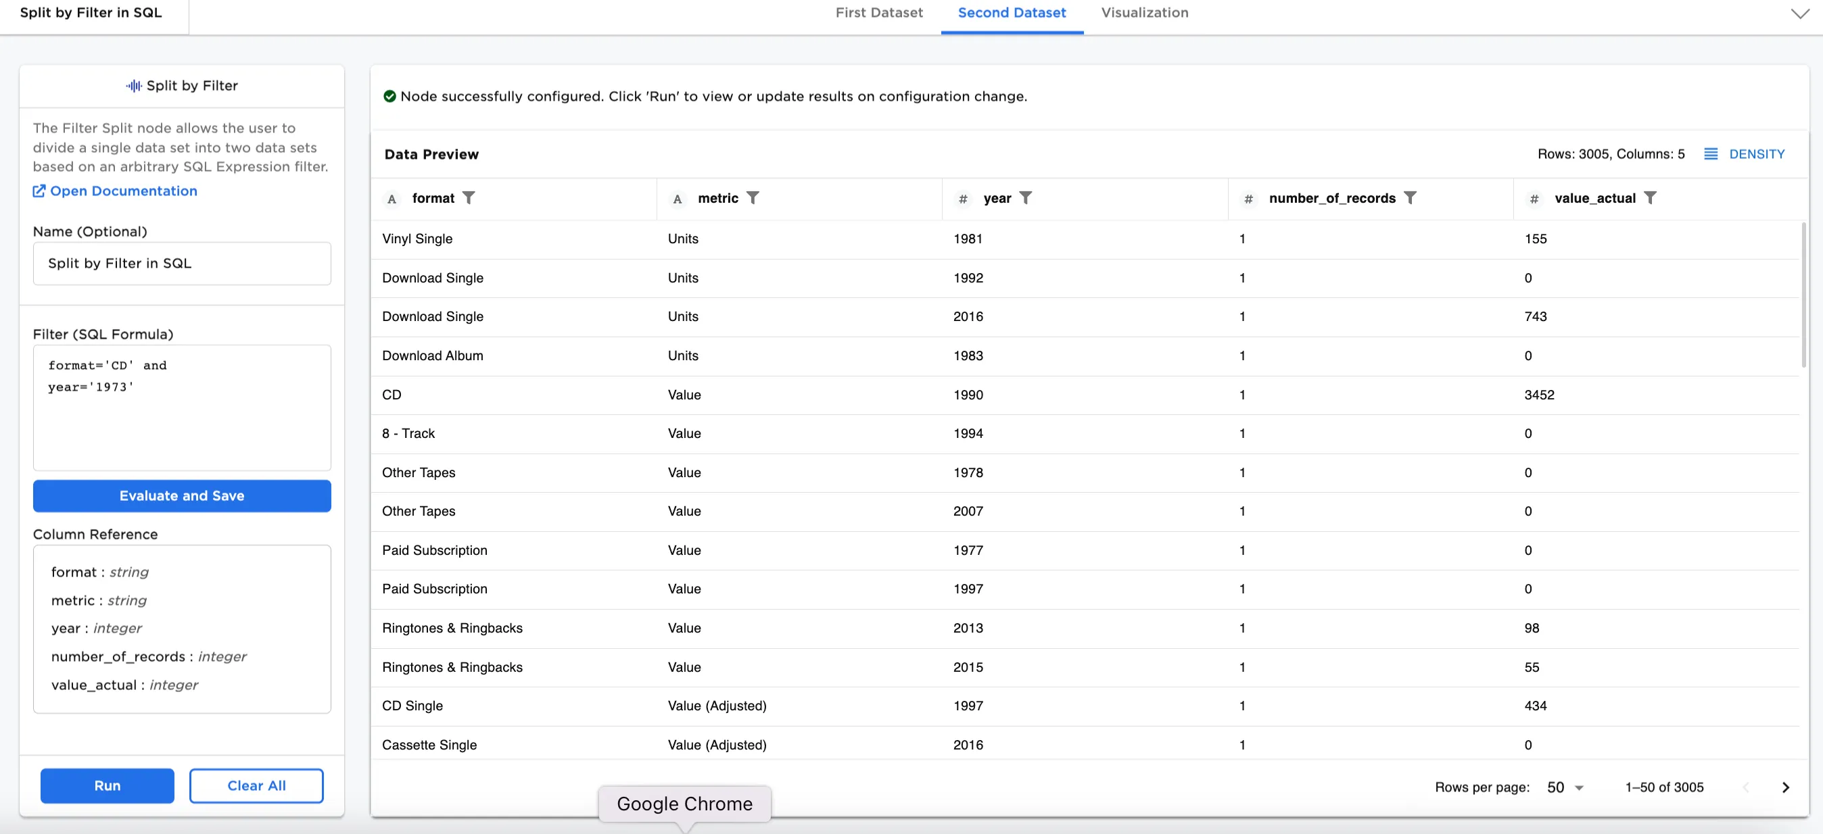
Task: Click the filter on number_of_records column
Action: click(1412, 198)
